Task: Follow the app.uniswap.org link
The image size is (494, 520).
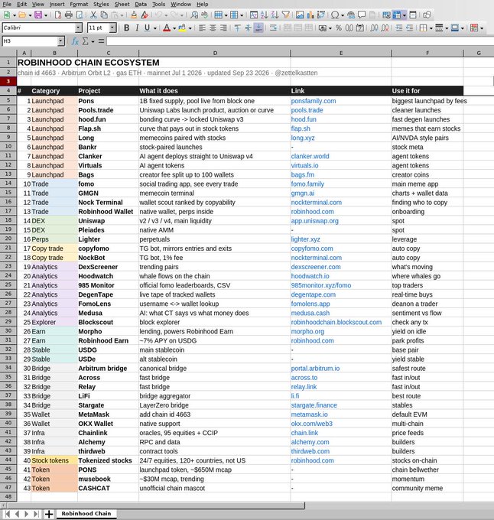Action: [314, 221]
